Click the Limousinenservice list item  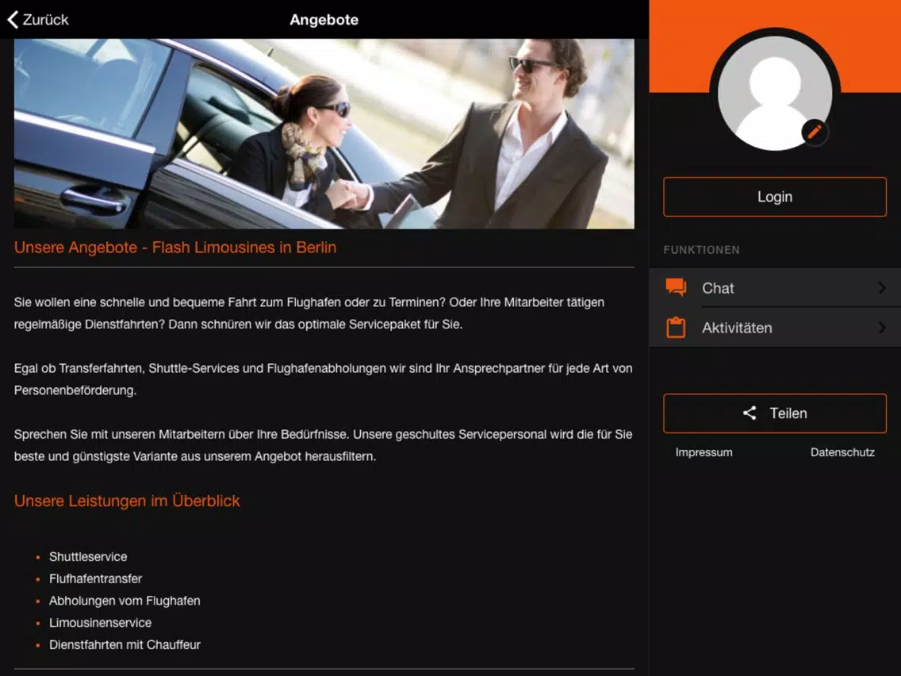click(x=101, y=623)
